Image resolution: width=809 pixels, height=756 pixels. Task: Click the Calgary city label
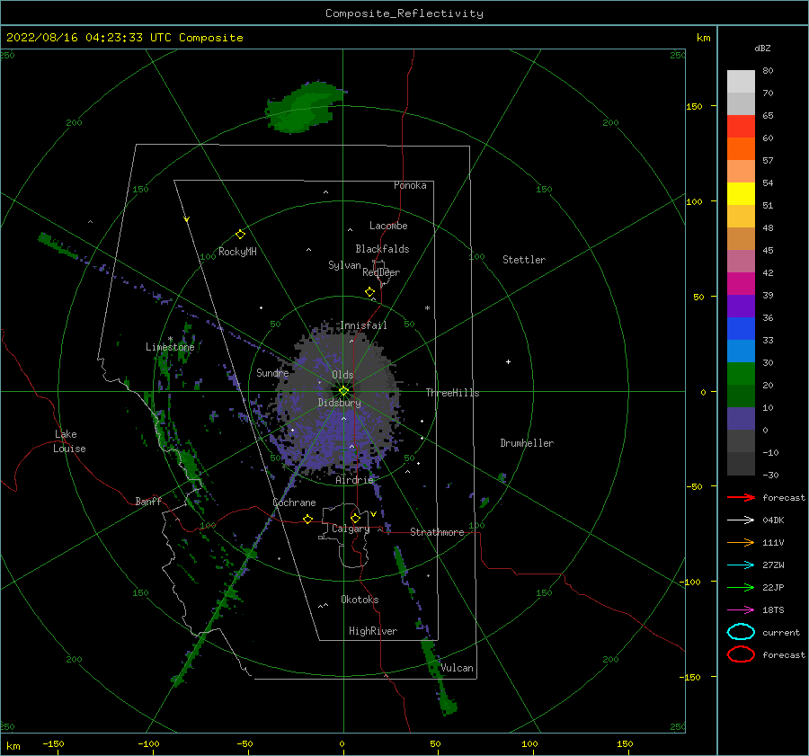(x=351, y=529)
